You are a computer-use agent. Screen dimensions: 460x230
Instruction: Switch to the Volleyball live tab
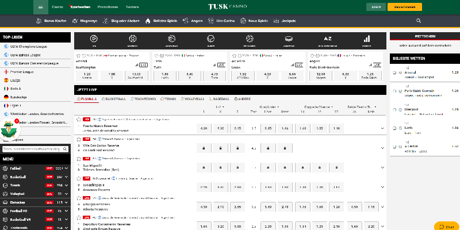(193, 99)
